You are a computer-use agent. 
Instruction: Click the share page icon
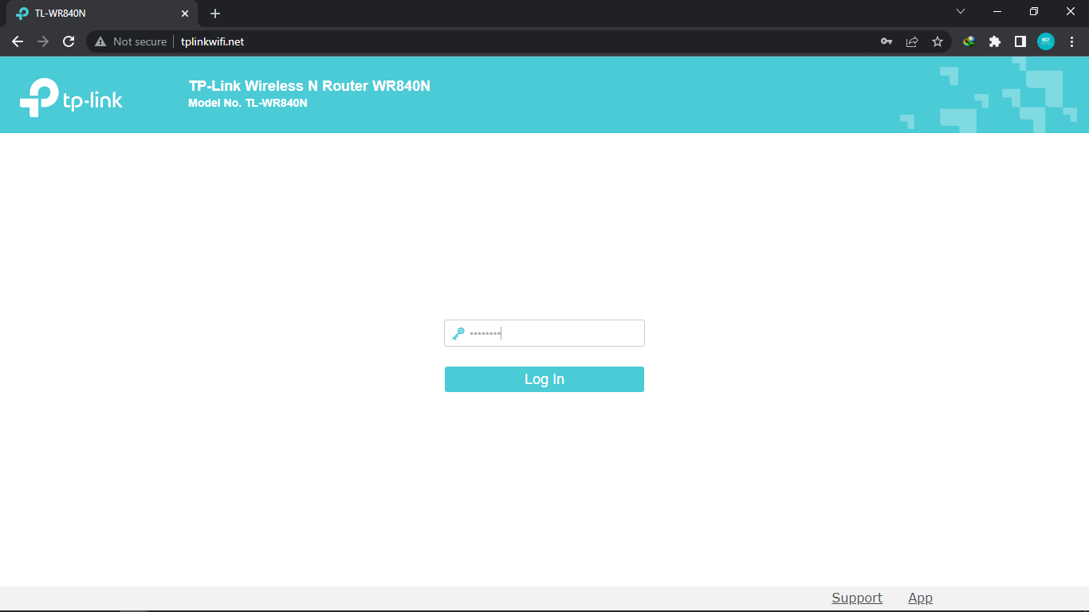point(912,41)
